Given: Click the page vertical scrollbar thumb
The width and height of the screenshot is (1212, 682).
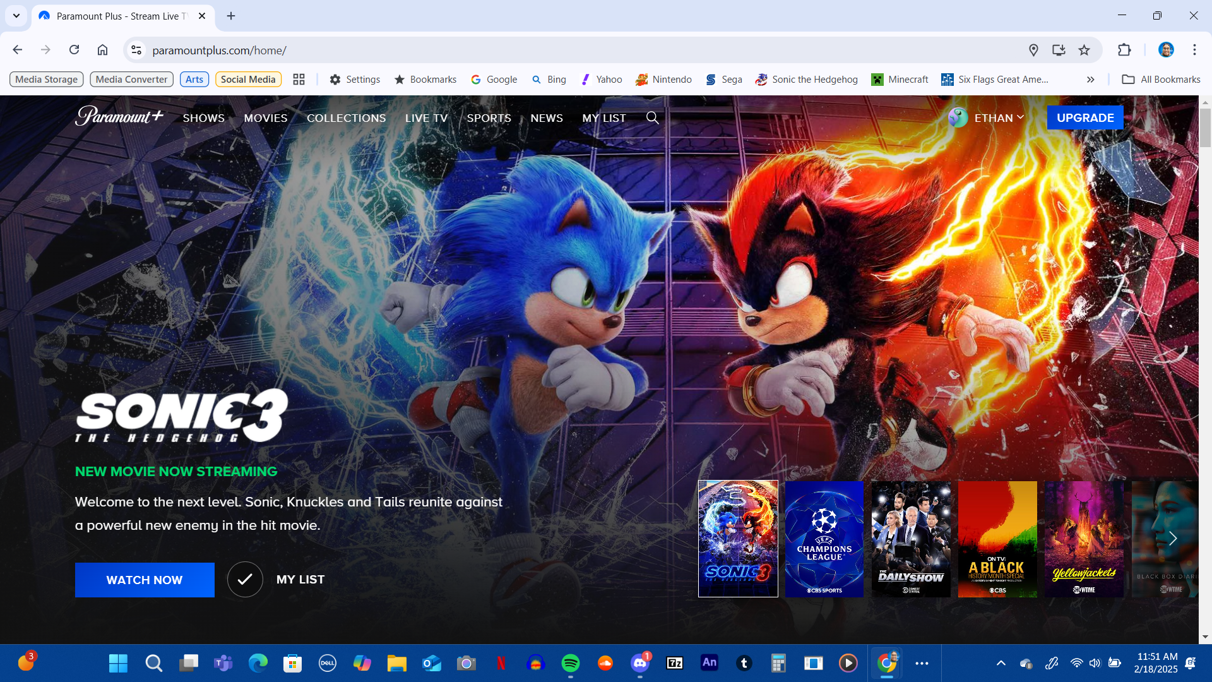Looking at the screenshot, I should [1205, 128].
